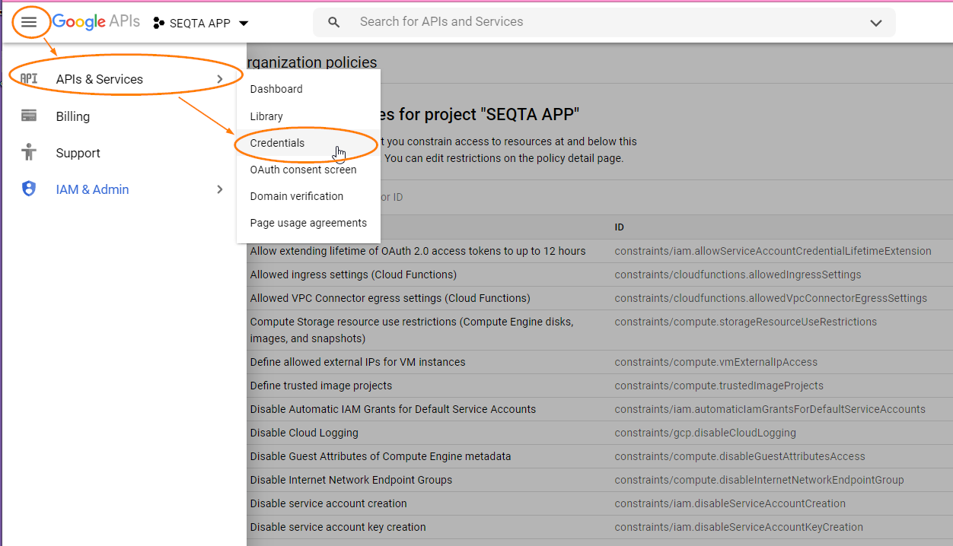Image resolution: width=953 pixels, height=546 pixels.
Task: Click the Billing card icon in sidebar
Action: (28, 116)
